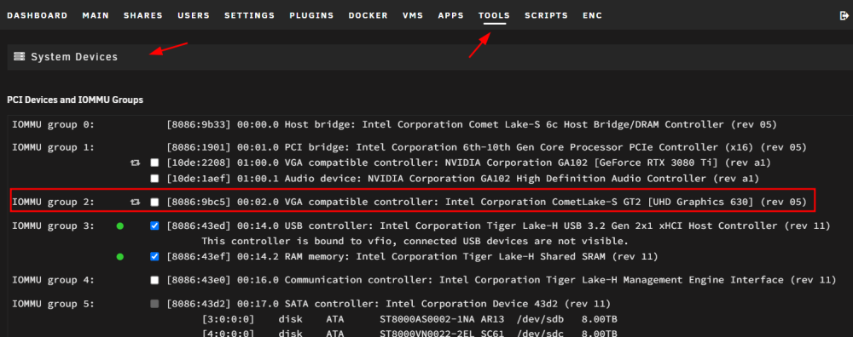Image resolution: width=853 pixels, height=337 pixels.
Task: Select the Tools tab
Action: pyautogui.click(x=495, y=15)
